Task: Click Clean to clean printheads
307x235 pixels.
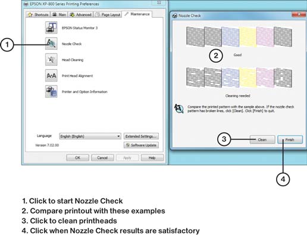Action: [262, 139]
